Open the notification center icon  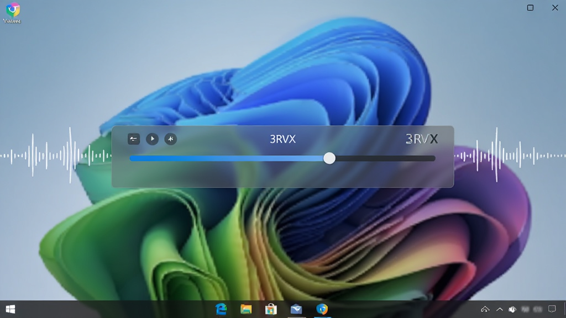(552, 309)
